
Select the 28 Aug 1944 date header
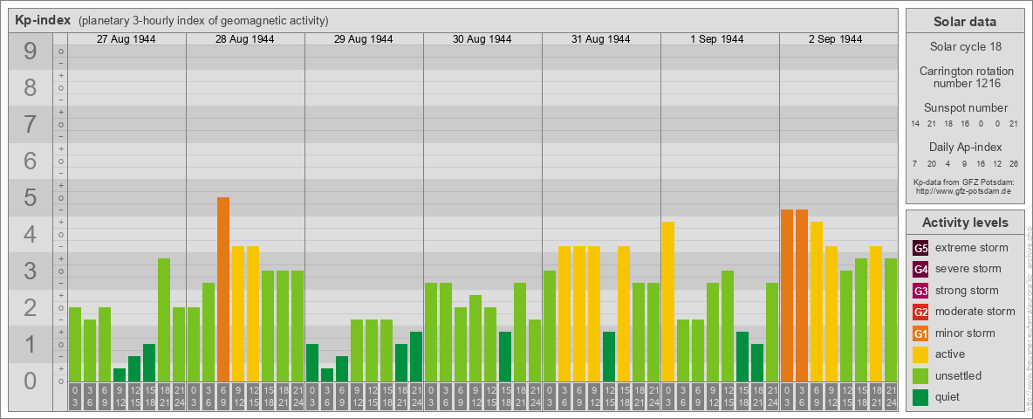[x=245, y=39]
